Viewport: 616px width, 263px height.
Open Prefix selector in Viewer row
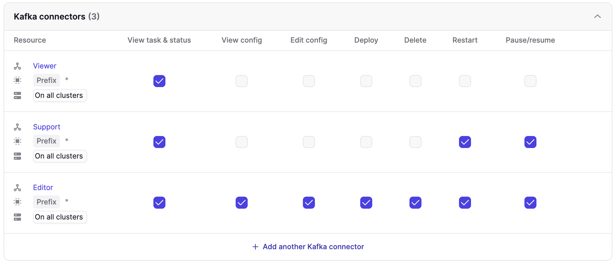(x=47, y=80)
